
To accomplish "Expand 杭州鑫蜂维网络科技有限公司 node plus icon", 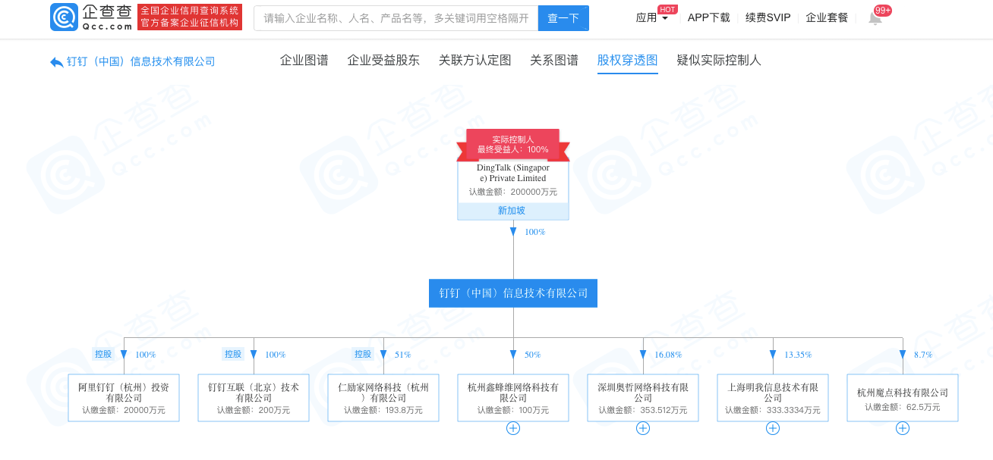I will [x=513, y=428].
